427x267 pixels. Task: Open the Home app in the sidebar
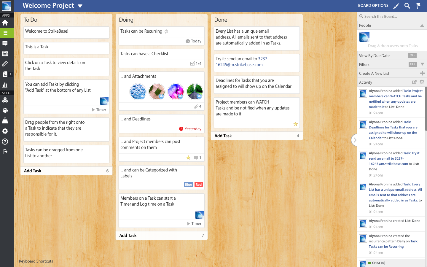point(5,23)
